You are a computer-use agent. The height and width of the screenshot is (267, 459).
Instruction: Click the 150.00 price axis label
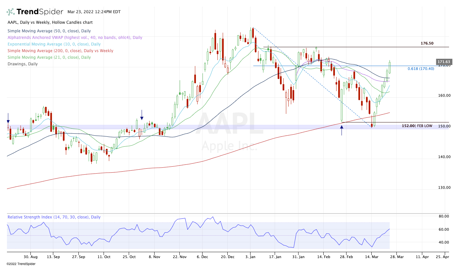444,126
